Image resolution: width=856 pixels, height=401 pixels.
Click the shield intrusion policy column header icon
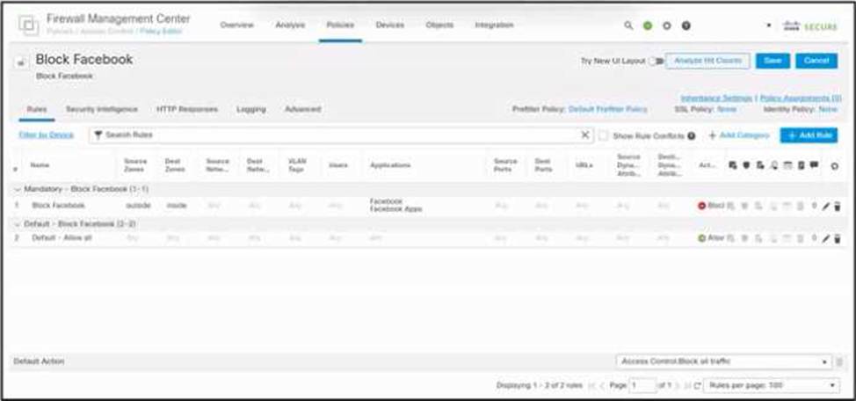(x=746, y=165)
